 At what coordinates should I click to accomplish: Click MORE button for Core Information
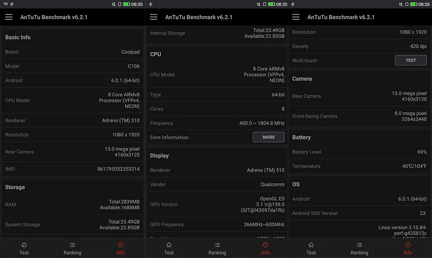269,137
